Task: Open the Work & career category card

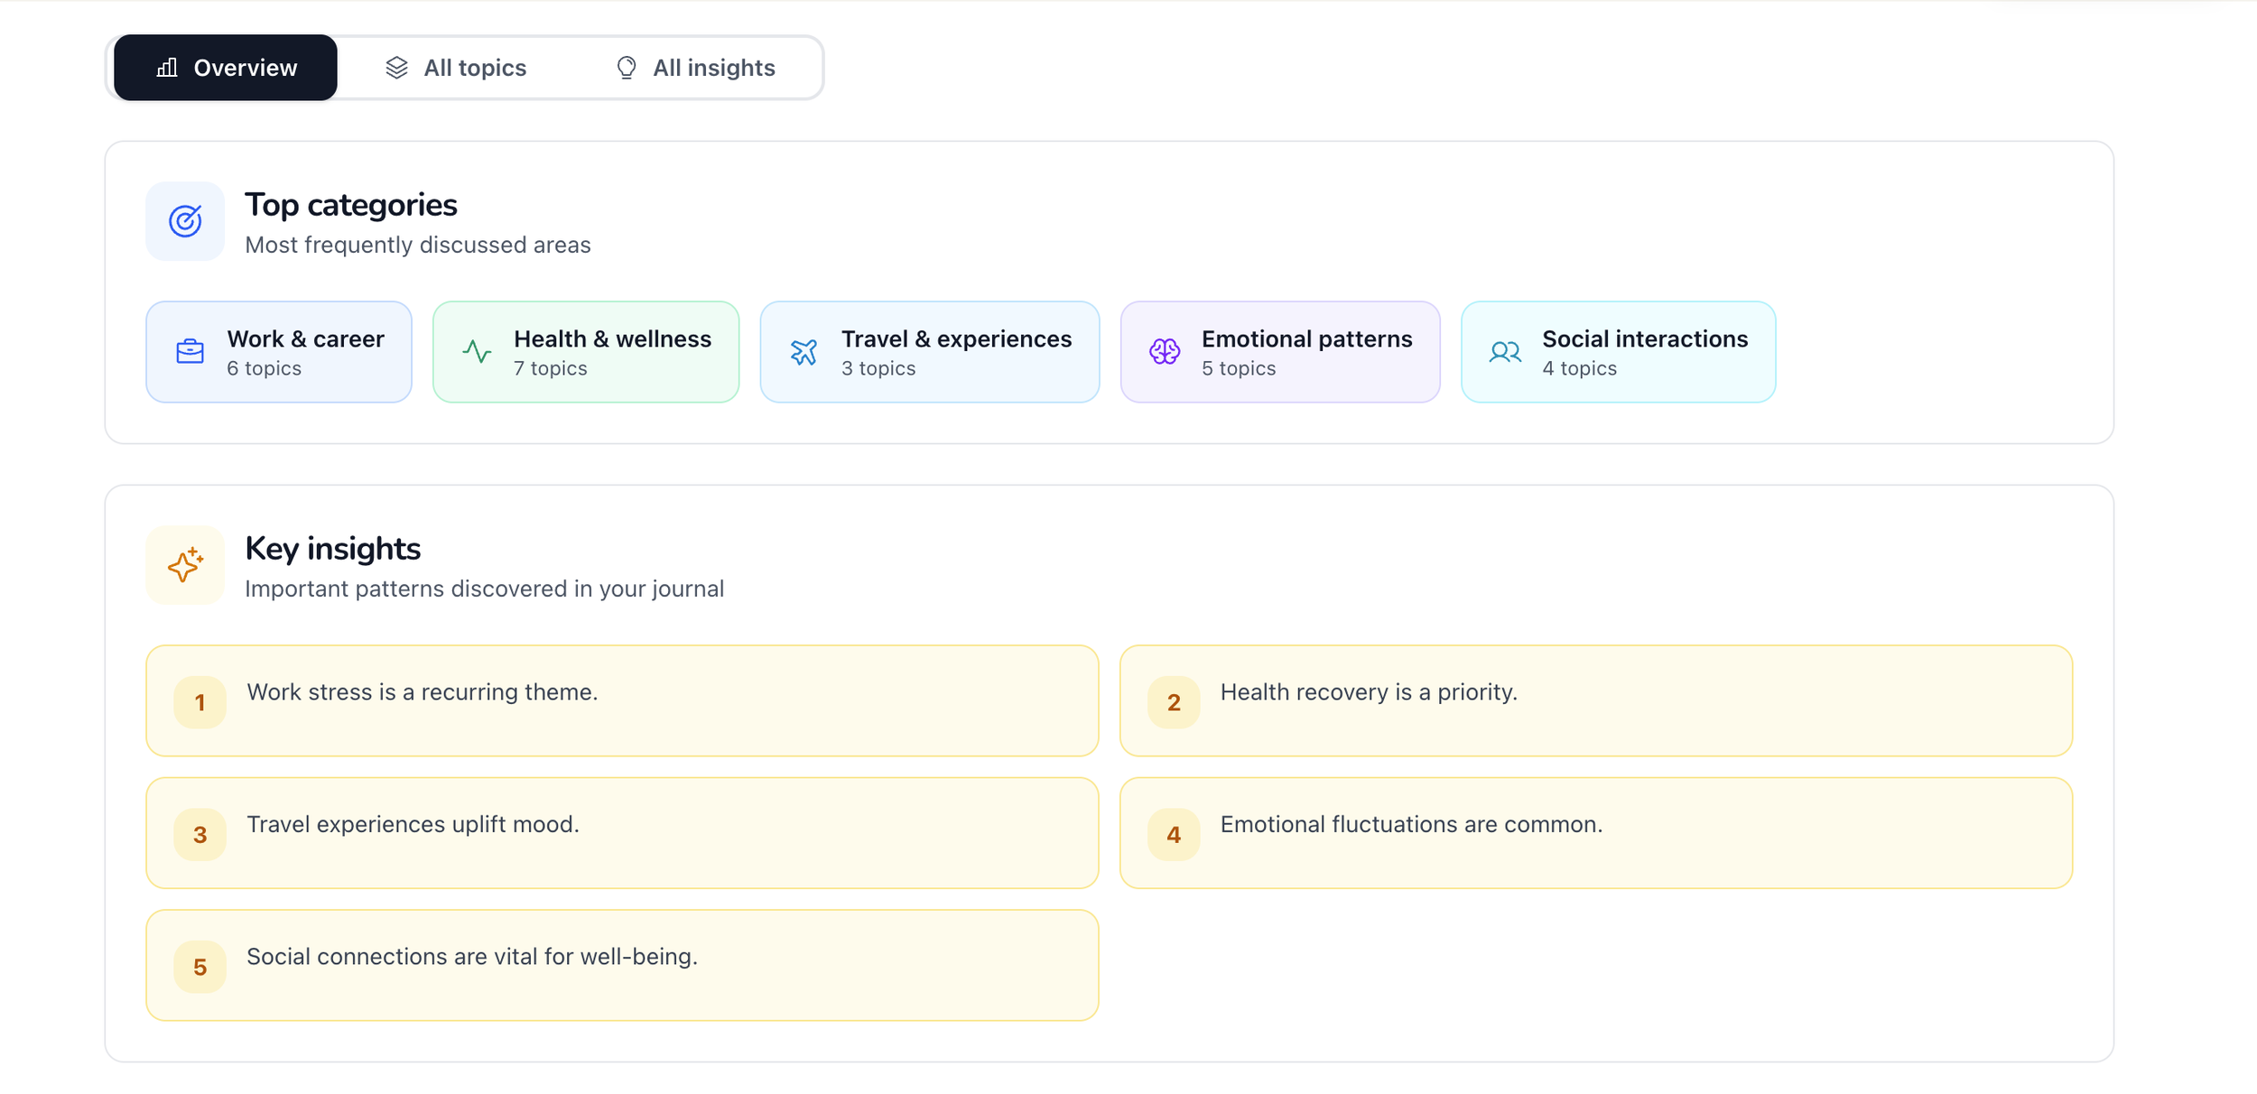Action: [x=279, y=352]
